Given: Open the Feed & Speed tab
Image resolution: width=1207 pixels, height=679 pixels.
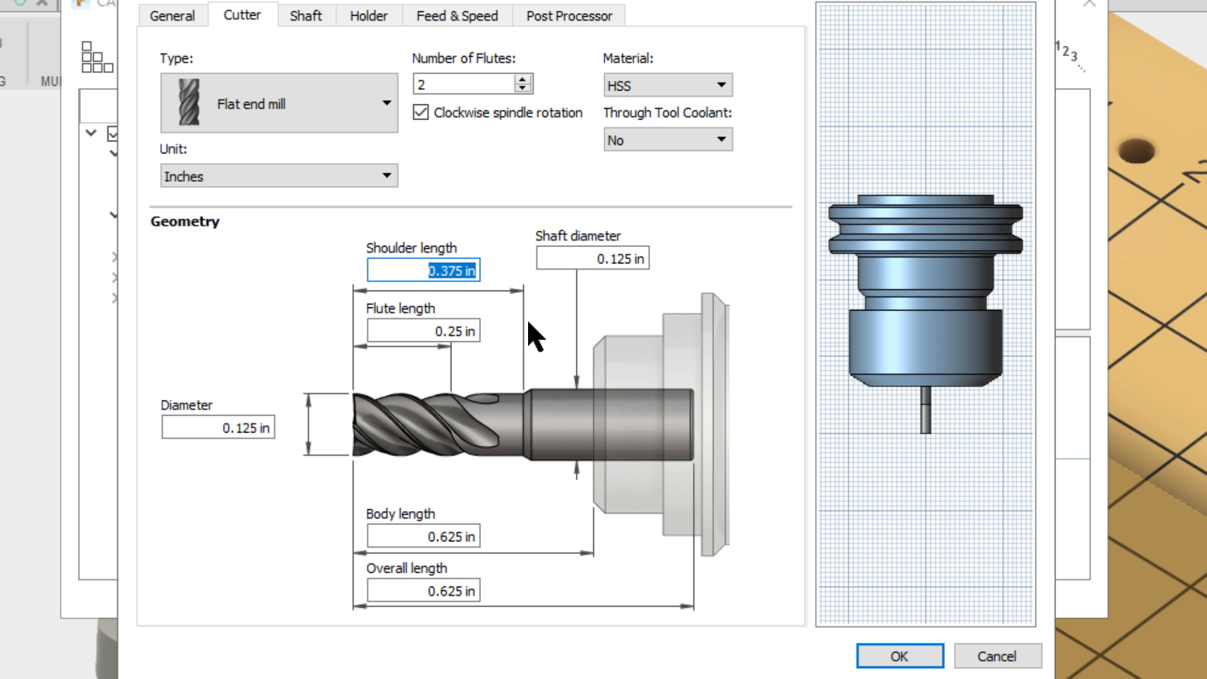Looking at the screenshot, I should pyautogui.click(x=456, y=15).
